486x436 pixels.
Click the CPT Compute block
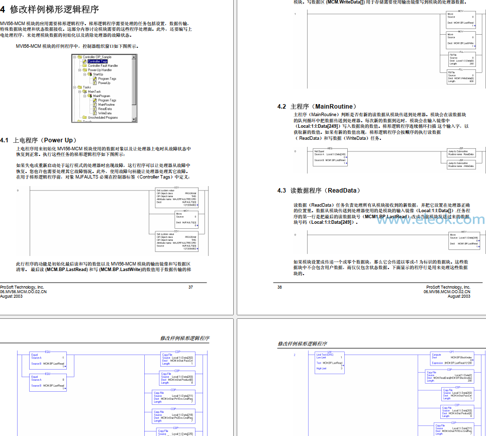point(452,359)
